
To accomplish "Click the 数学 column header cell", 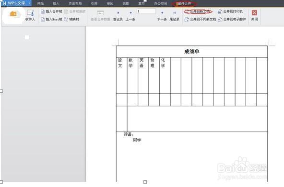I will tap(132, 75).
